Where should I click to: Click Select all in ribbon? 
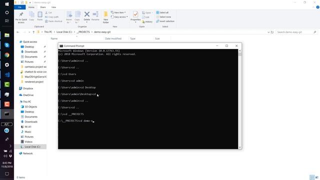pyautogui.click(x=162, y=12)
